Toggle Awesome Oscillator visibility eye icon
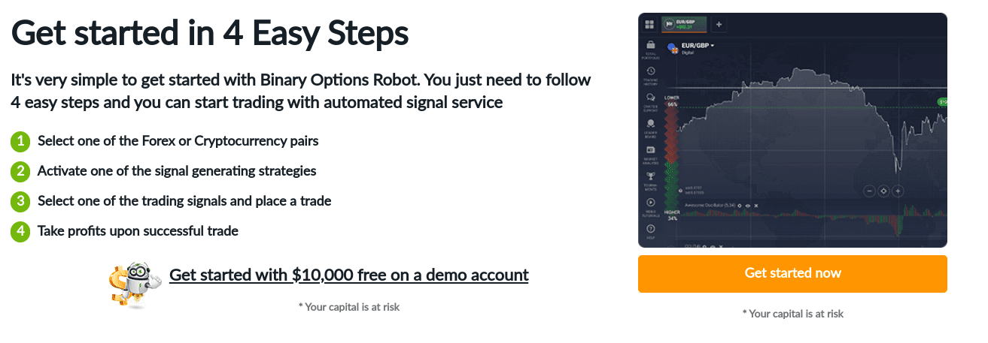 (748, 205)
